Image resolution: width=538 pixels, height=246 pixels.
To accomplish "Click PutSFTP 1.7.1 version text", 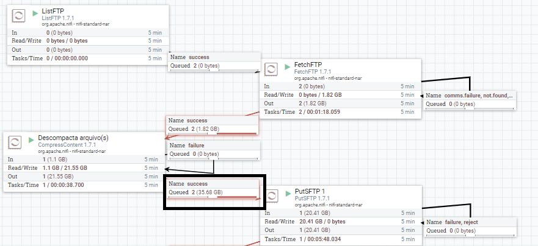I will click(312, 199).
